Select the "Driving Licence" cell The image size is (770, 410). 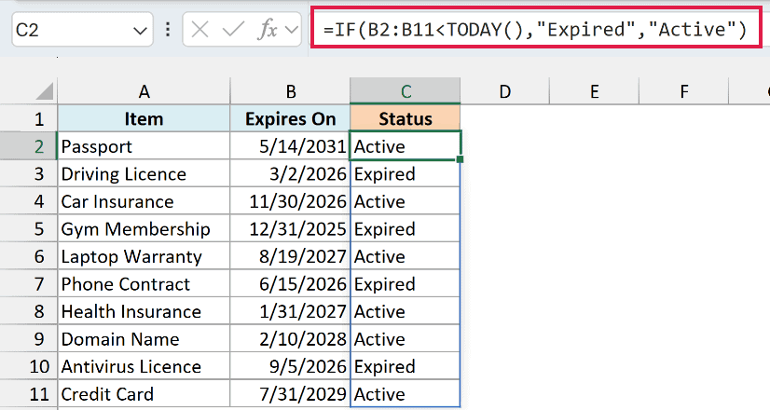[144, 174]
